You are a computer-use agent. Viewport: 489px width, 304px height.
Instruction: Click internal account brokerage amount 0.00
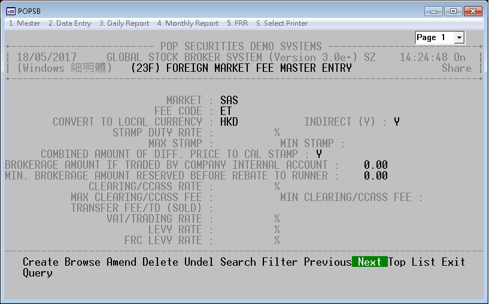376,165
